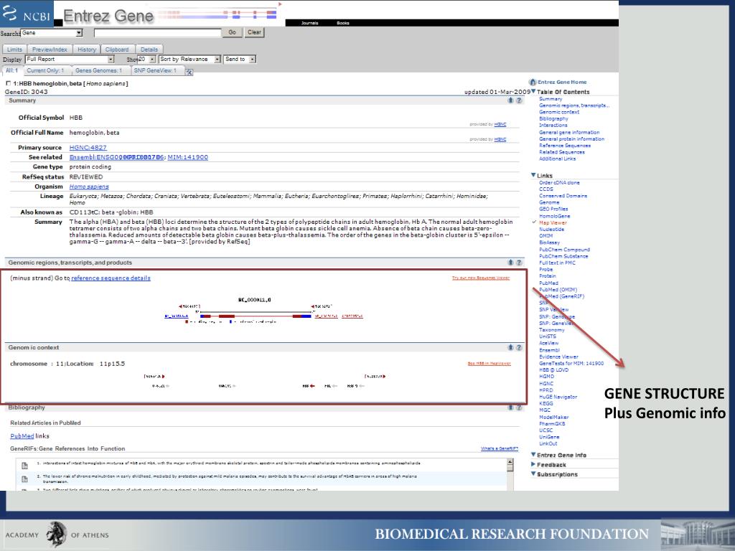Collapse the Subscriptions section
The image size is (735, 551).
click(533, 474)
